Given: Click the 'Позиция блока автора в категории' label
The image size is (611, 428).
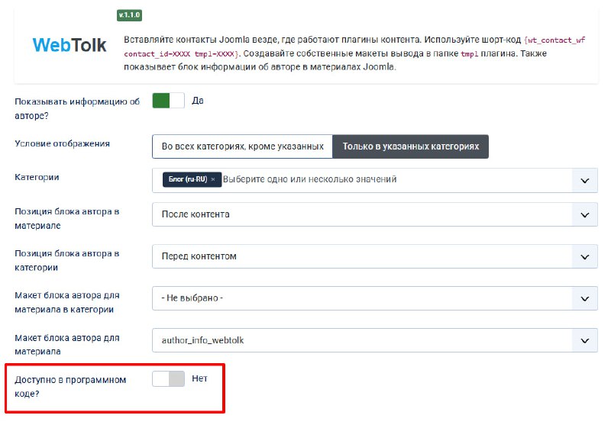Looking at the screenshot, I should (x=67, y=261).
